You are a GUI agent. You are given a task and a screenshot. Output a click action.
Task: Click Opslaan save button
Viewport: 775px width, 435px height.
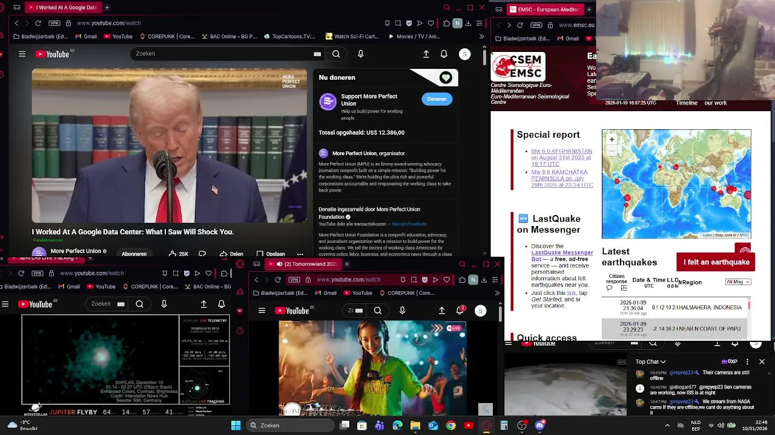271,254
